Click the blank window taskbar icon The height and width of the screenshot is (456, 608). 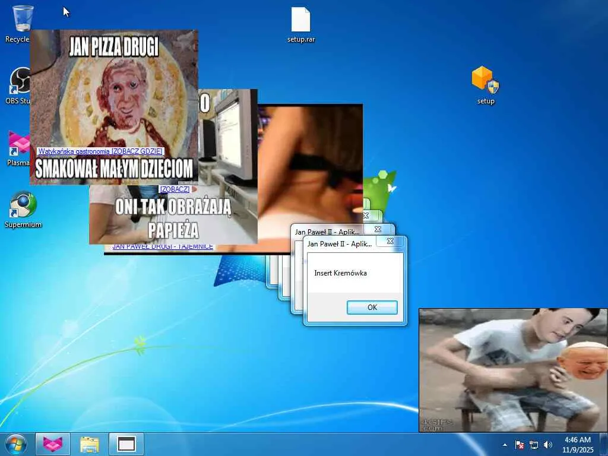click(x=126, y=444)
